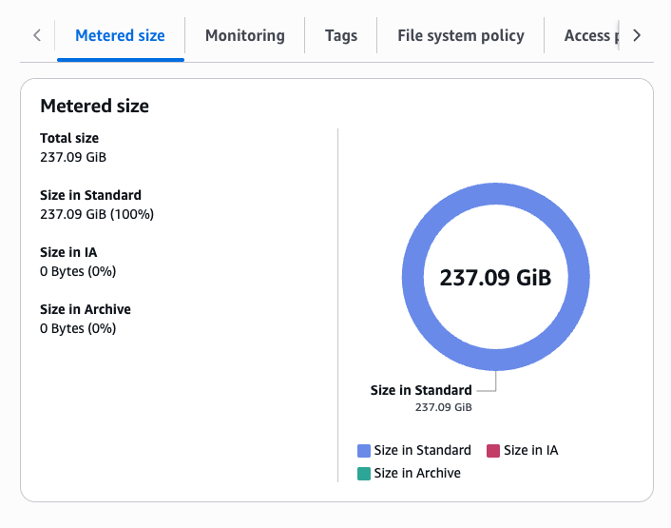Screen dimensions: 671x528
Task: Click the 237.09 GiB callout value under the chart
Action: pos(443,407)
